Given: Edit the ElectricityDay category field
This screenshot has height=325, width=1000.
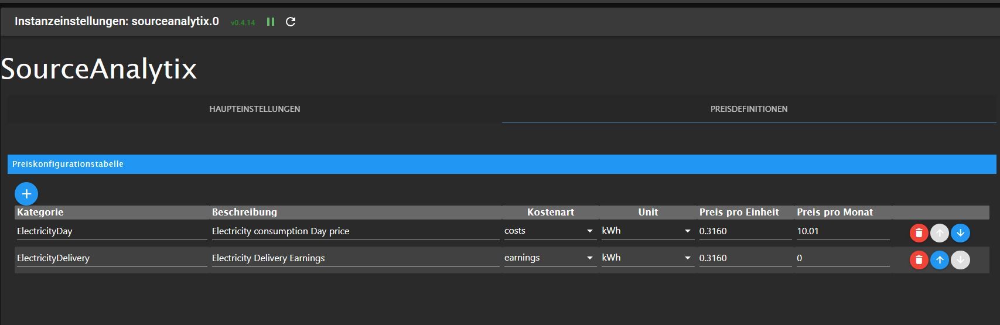Looking at the screenshot, I should tap(112, 231).
